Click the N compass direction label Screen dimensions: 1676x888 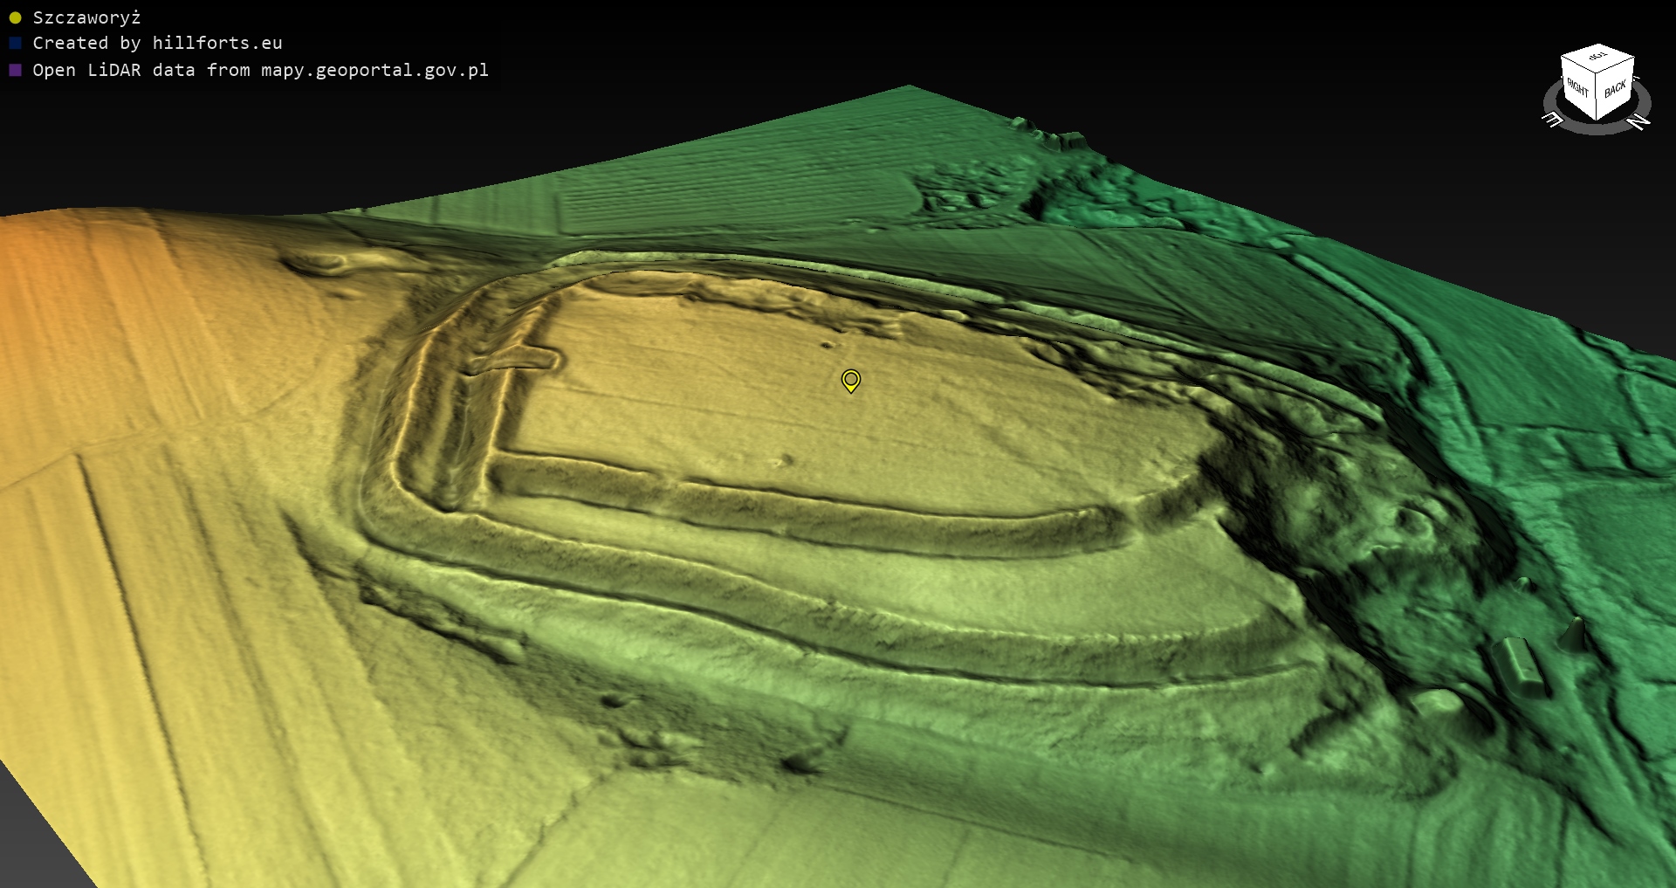pyautogui.click(x=1639, y=121)
